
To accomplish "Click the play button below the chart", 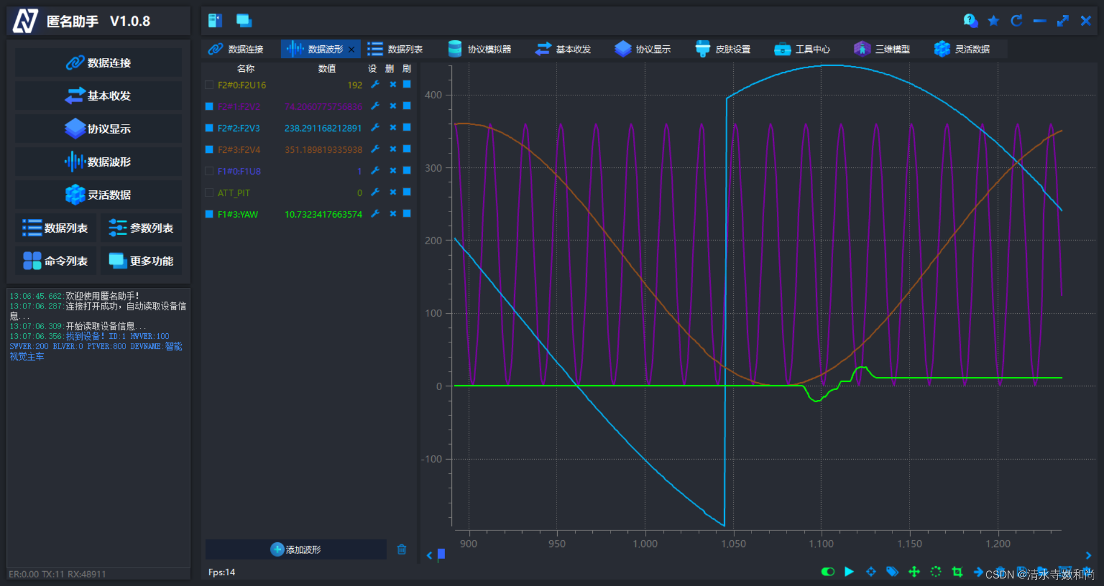I will (849, 572).
